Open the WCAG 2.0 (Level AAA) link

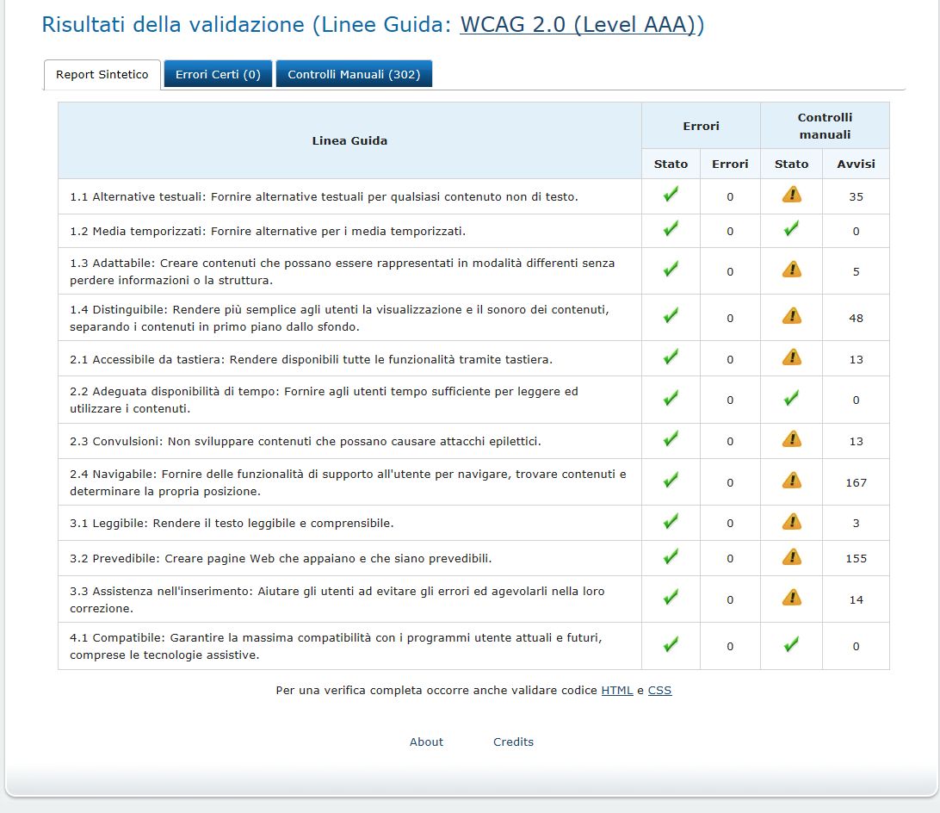tap(578, 25)
